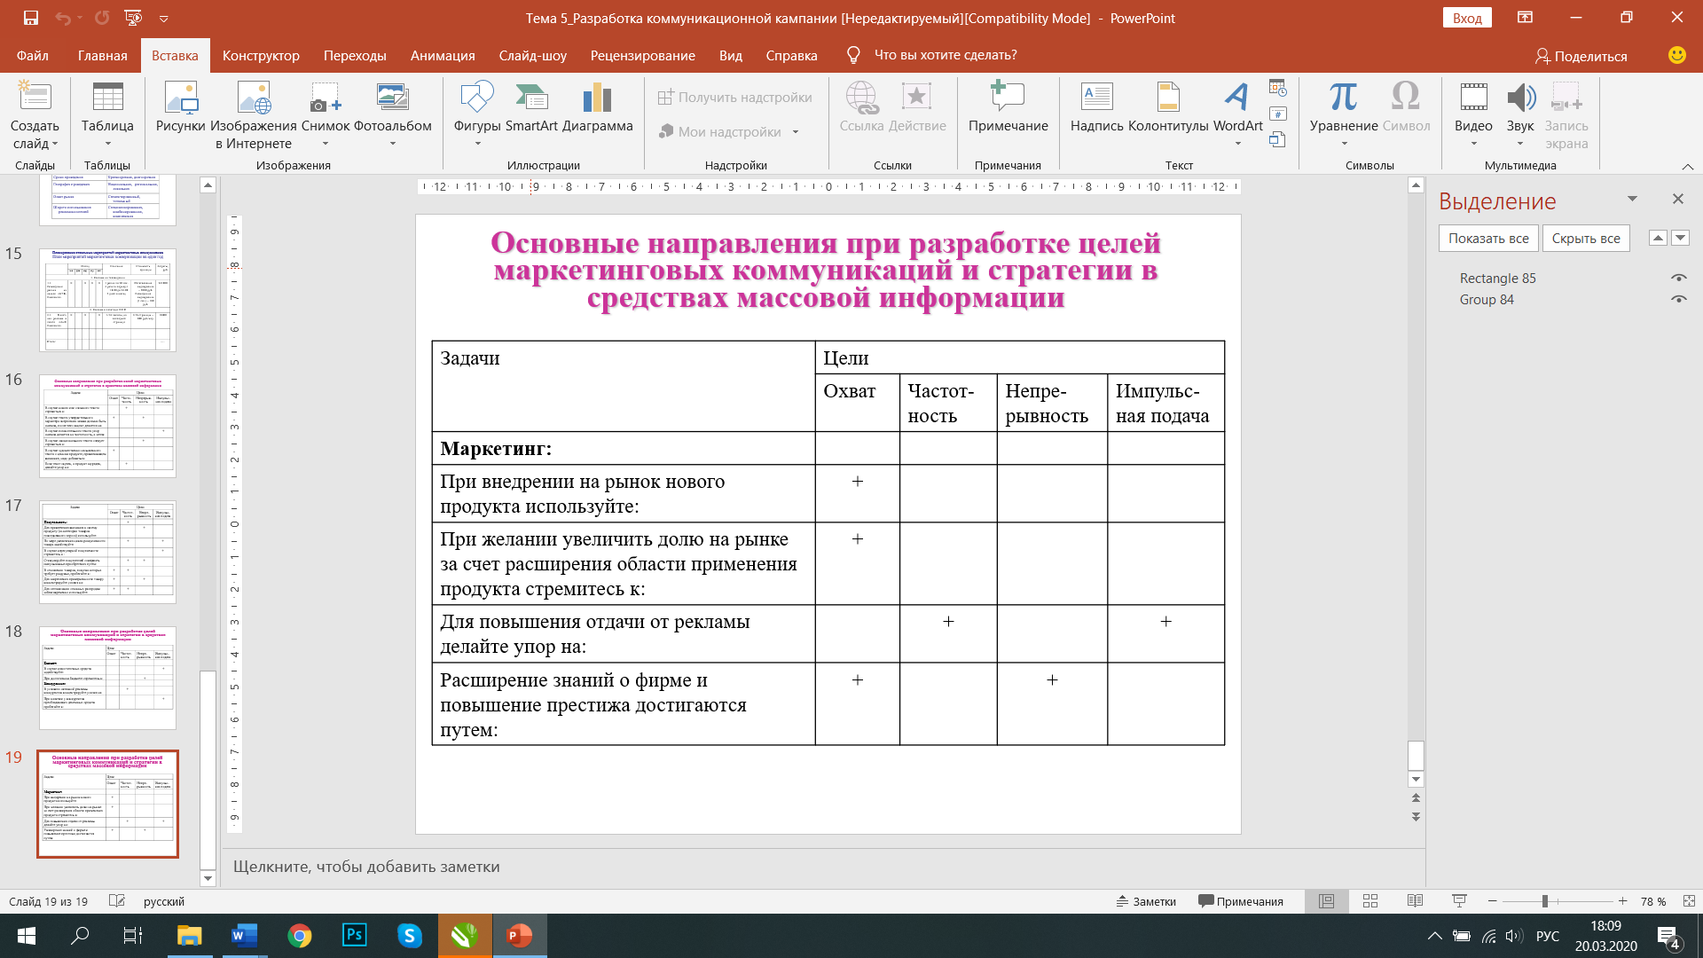Create a new slide
1703x958 pixels.
click(35, 116)
